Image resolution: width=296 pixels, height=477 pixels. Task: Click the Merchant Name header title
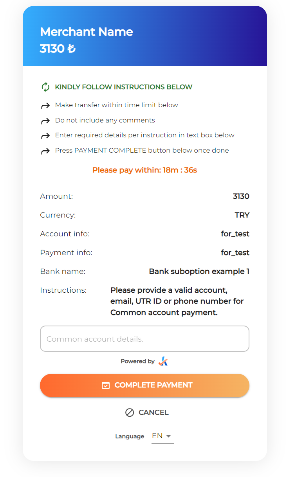pyautogui.click(x=87, y=32)
